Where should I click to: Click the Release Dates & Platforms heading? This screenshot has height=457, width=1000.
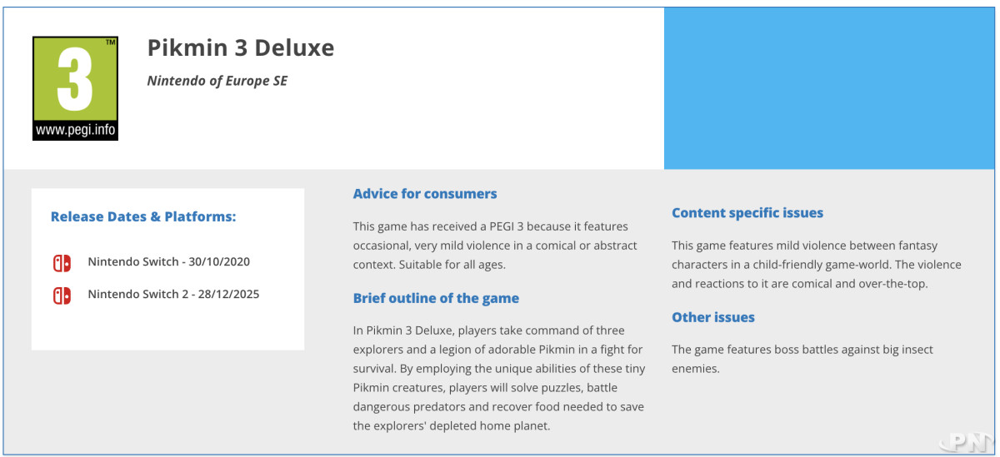143,216
